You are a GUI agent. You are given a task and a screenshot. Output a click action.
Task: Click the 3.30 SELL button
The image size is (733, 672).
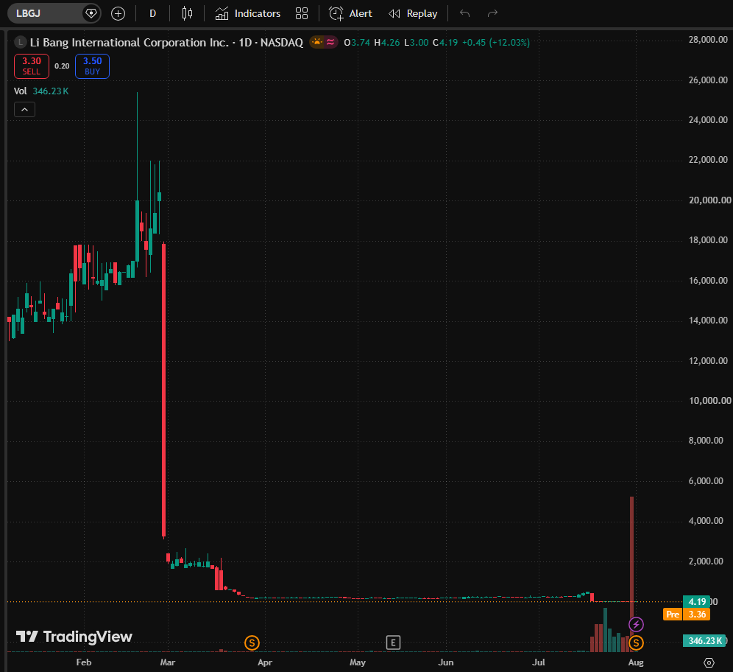[32, 66]
